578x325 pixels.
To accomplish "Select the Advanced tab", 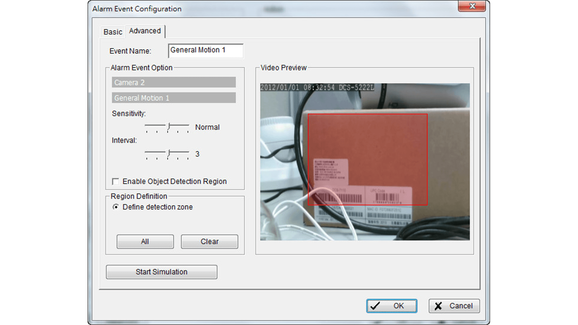I will tap(145, 31).
